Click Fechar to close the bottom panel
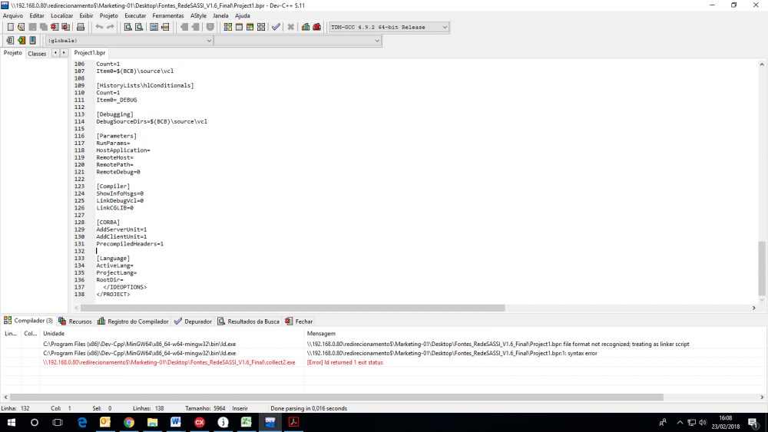The width and height of the screenshot is (768, 432). [x=299, y=322]
